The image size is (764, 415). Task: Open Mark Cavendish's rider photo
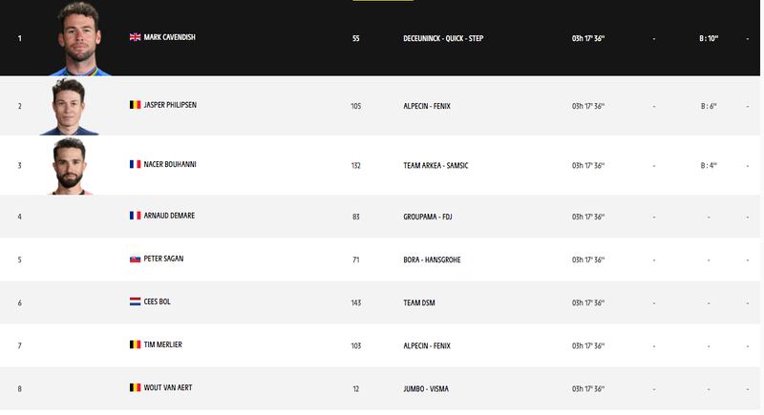click(x=79, y=39)
